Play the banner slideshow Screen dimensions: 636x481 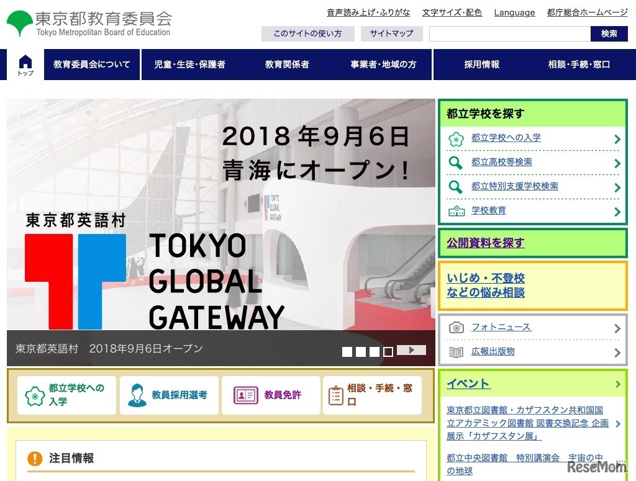(411, 350)
